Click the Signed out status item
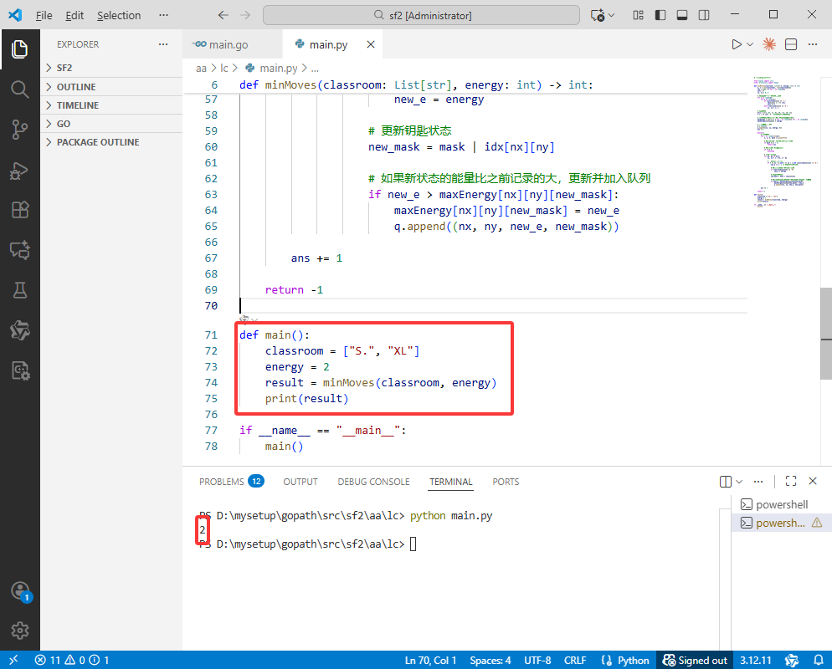The height and width of the screenshot is (669, 832). [695, 660]
